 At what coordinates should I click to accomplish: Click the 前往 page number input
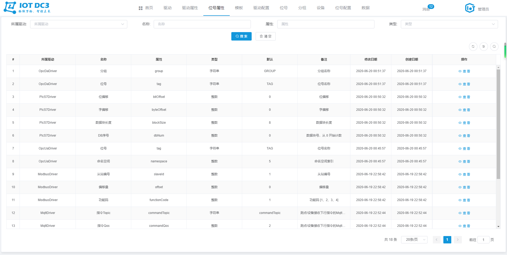tap(483, 240)
